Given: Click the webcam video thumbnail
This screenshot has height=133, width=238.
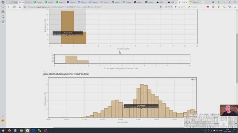Looking at the screenshot, I should 229,110.
